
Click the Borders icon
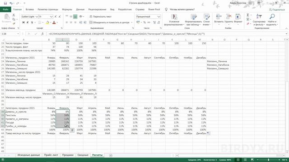[39, 22]
